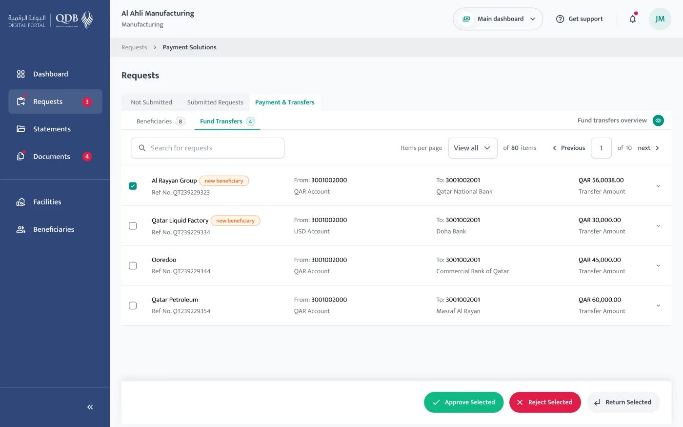The image size is (683, 427).
Task: Click the Fund Transfers count badge 4
Action: point(250,122)
